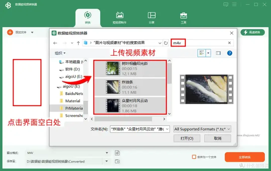Open the output folder icon
The height and width of the screenshot is (171, 271).
click(x=117, y=161)
